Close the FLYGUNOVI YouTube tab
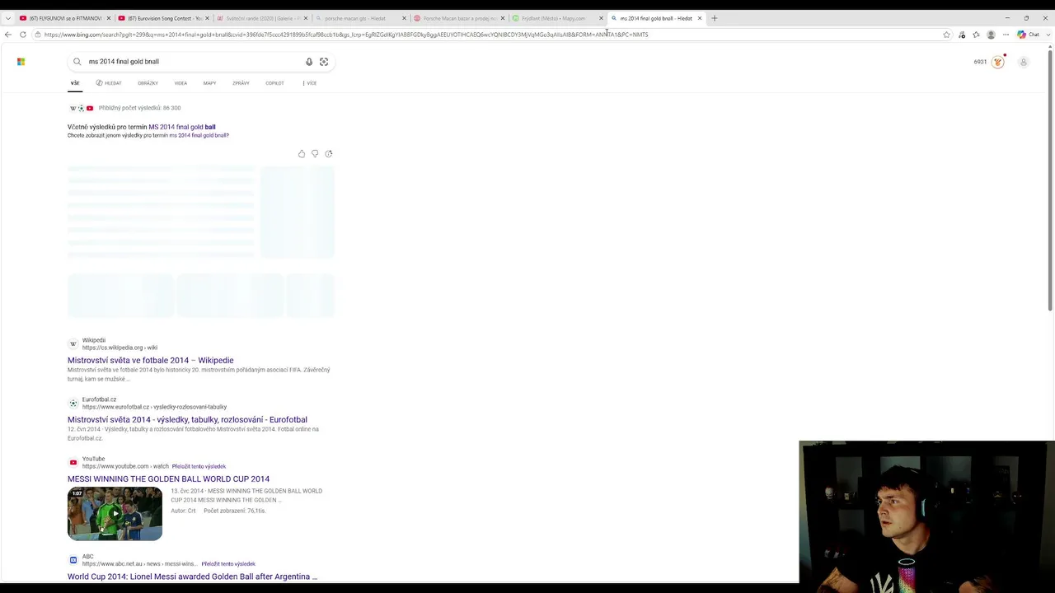Image resolution: width=1055 pixels, height=593 pixels. [108, 18]
